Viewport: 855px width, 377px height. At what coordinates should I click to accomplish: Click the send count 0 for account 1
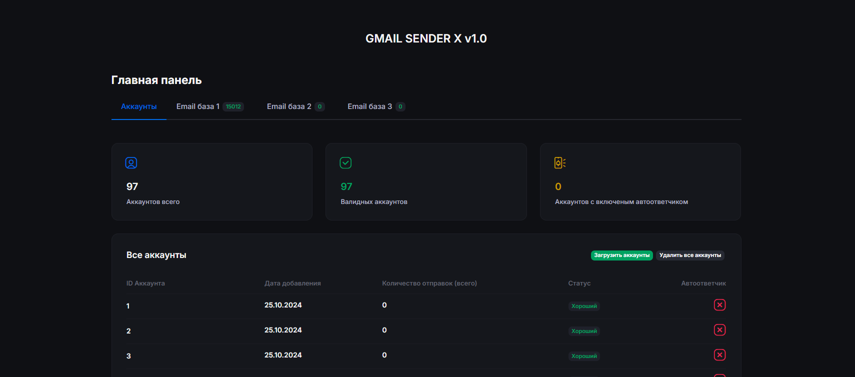point(384,305)
